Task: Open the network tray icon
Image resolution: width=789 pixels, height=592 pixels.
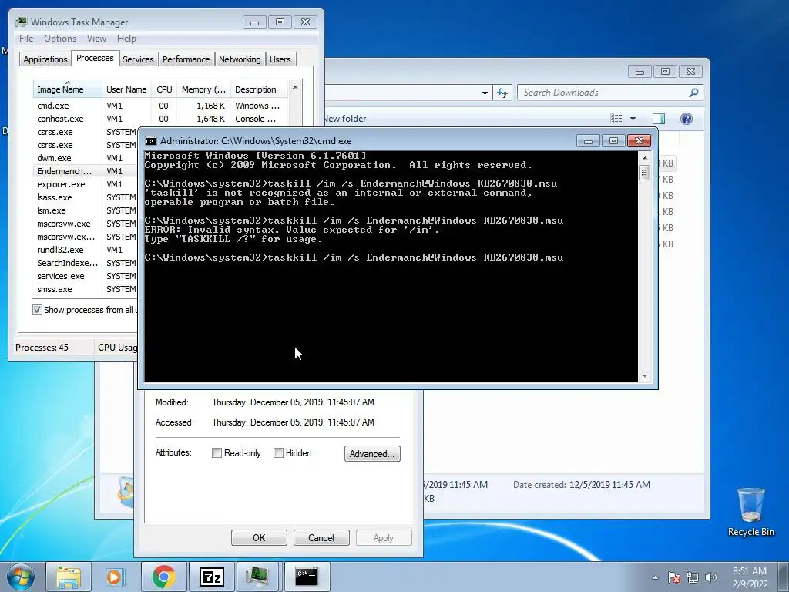Action: (x=693, y=577)
